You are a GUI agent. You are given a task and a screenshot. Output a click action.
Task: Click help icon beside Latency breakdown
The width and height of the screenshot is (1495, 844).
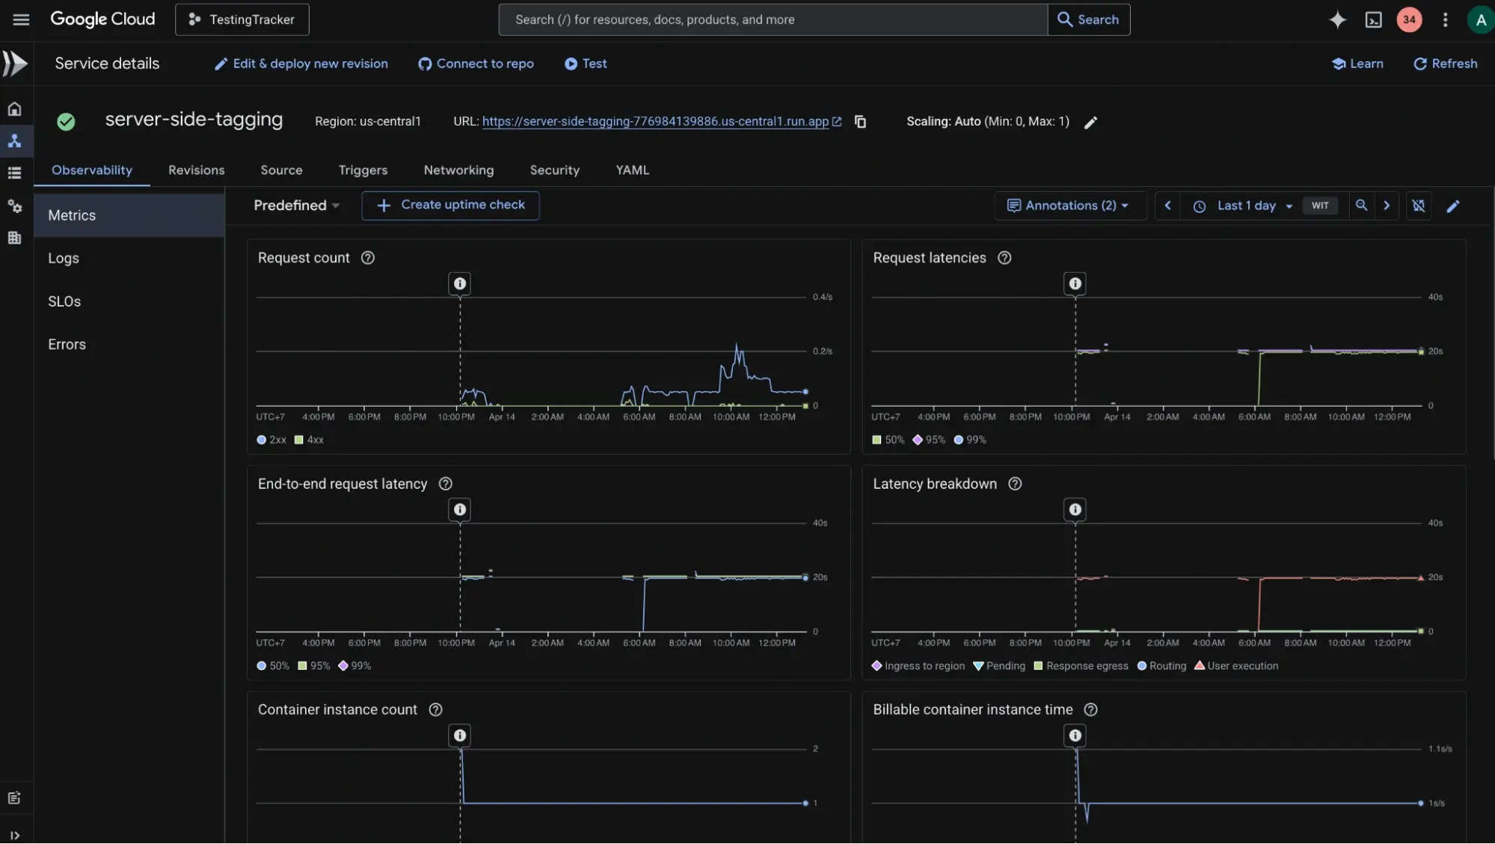pos(1015,484)
